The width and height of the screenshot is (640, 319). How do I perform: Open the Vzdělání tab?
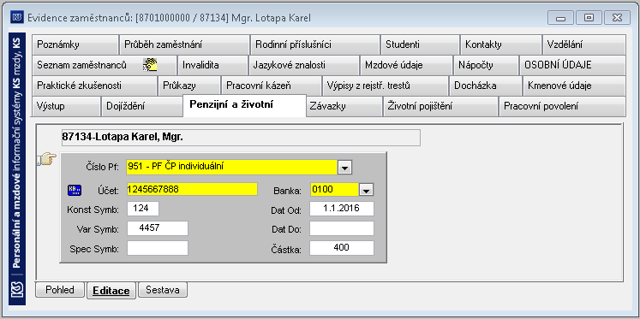tap(584, 44)
